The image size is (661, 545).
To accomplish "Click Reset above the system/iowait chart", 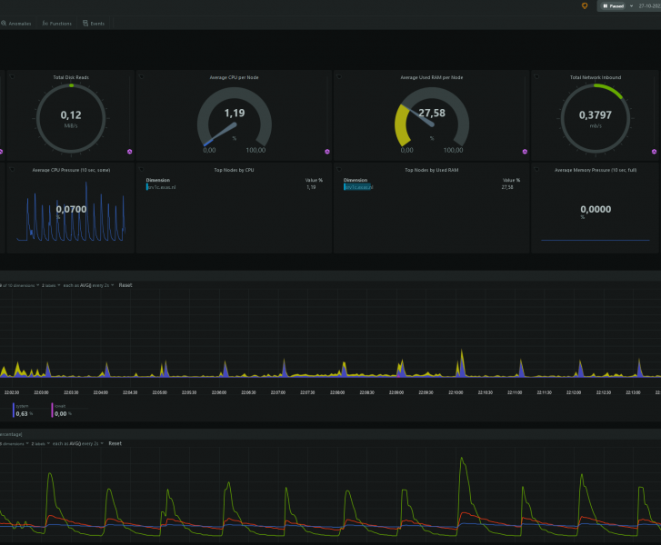I will tap(125, 285).
